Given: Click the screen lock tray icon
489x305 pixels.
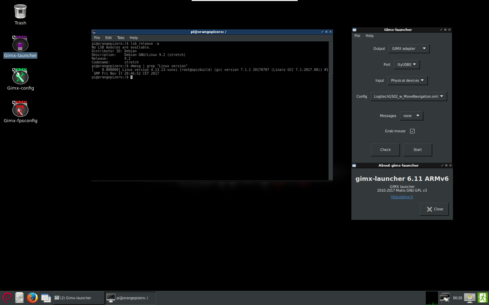Looking at the screenshot, I should [470, 298].
